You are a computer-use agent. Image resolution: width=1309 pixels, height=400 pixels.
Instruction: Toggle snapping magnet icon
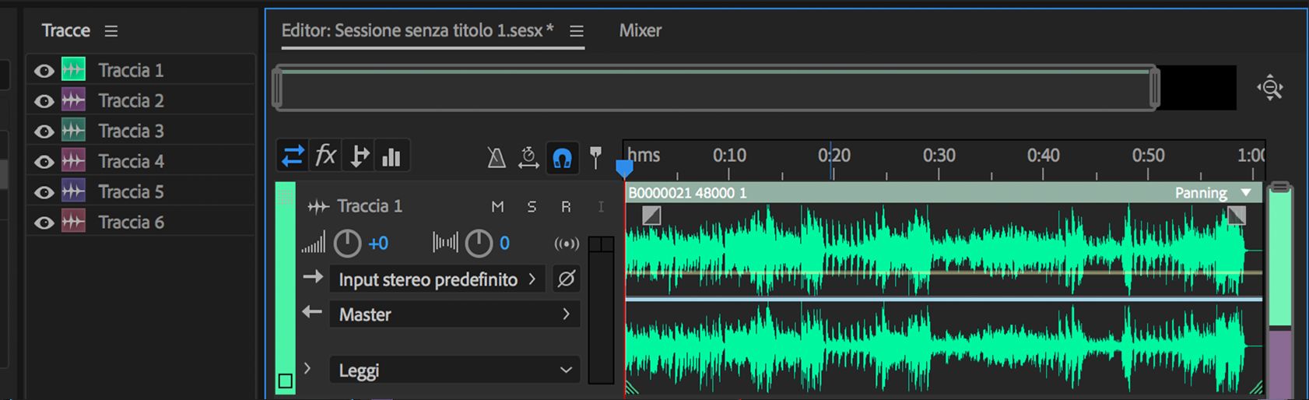pyautogui.click(x=562, y=158)
